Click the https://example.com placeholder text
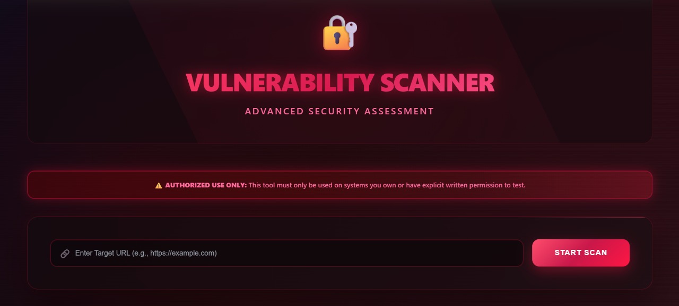 coord(182,253)
